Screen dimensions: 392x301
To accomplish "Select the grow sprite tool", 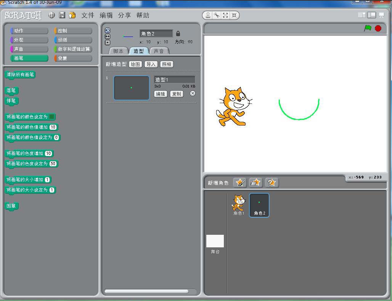I will [225, 15].
